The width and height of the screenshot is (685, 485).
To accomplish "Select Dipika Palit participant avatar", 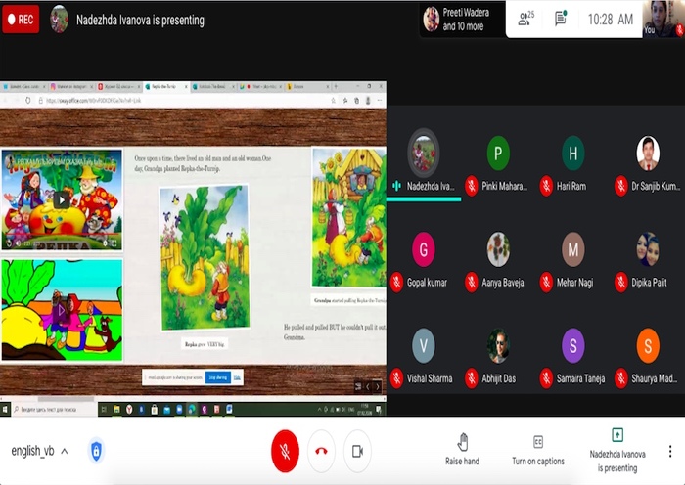I will pos(648,249).
